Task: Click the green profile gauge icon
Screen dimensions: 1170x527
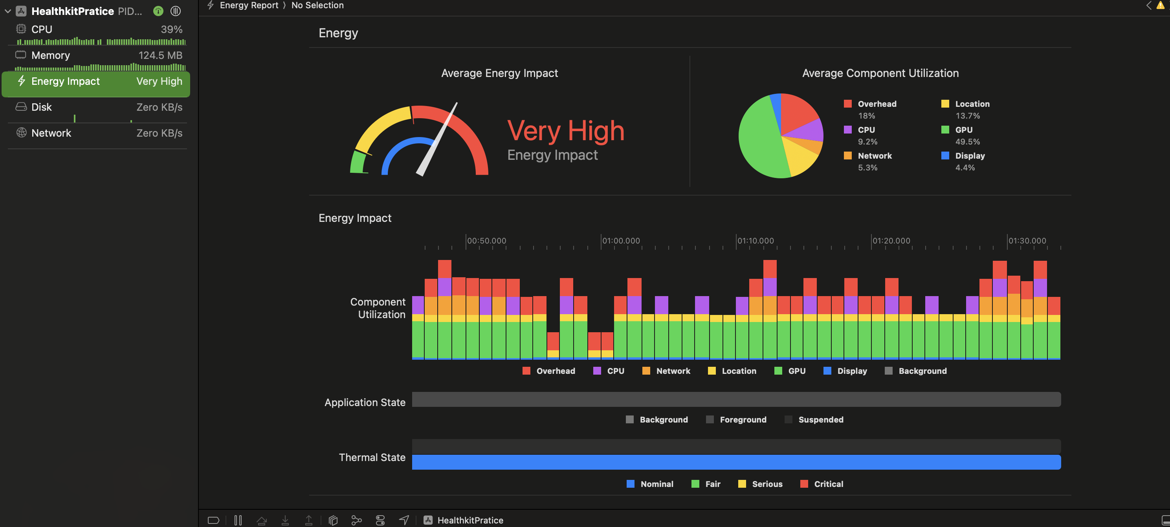Action: (x=158, y=11)
